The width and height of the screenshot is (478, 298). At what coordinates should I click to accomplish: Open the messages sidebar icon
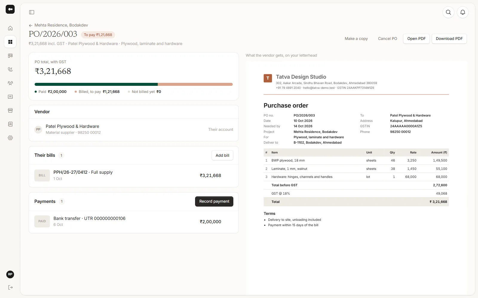click(10, 97)
